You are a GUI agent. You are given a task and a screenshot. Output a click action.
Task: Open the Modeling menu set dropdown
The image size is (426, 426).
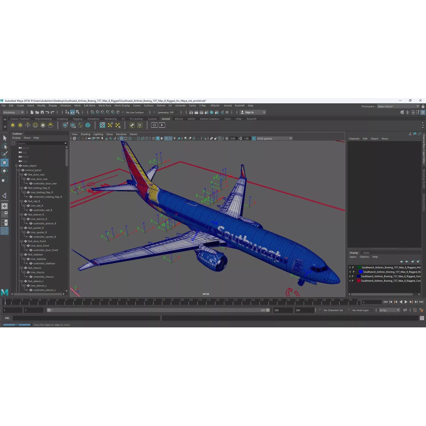click(x=13, y=112)
